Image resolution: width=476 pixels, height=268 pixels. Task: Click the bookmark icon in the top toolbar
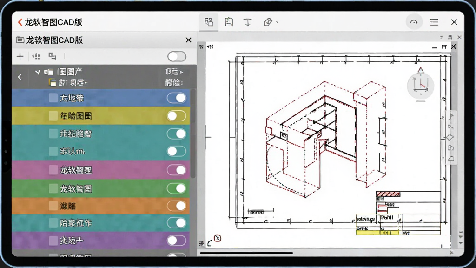point(229,22)
